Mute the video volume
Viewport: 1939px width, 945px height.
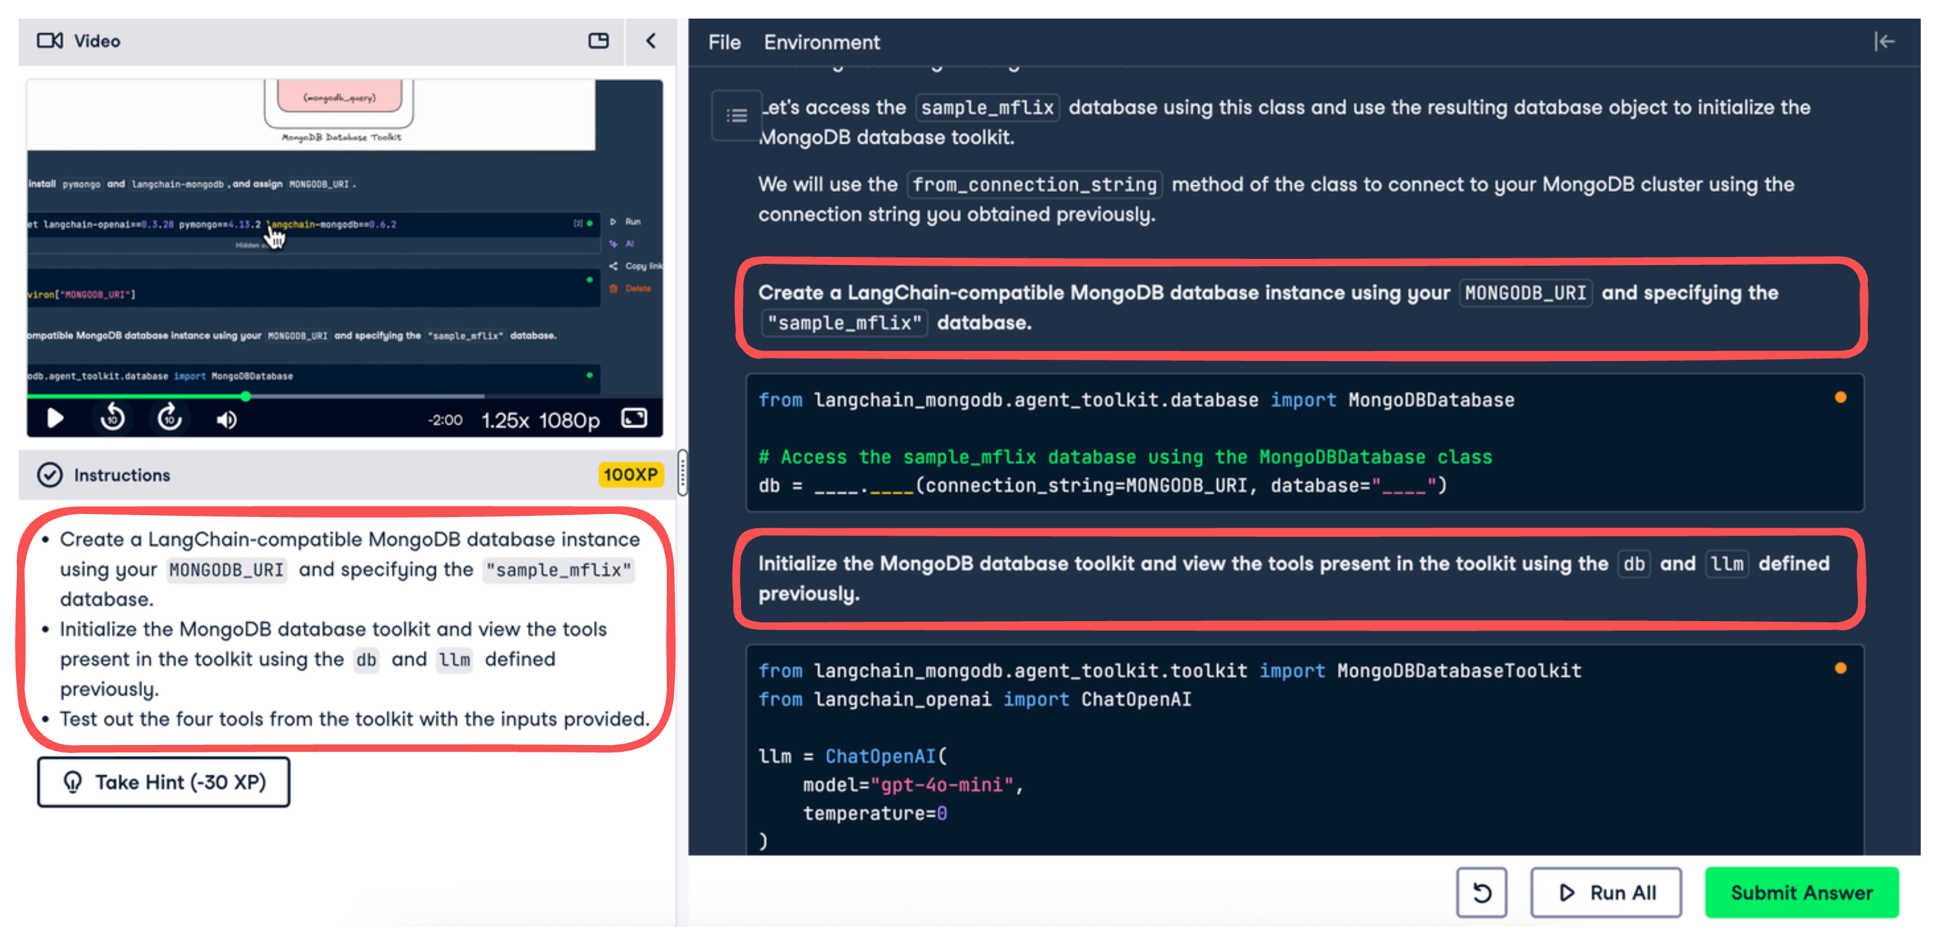(x=227, y=419)
